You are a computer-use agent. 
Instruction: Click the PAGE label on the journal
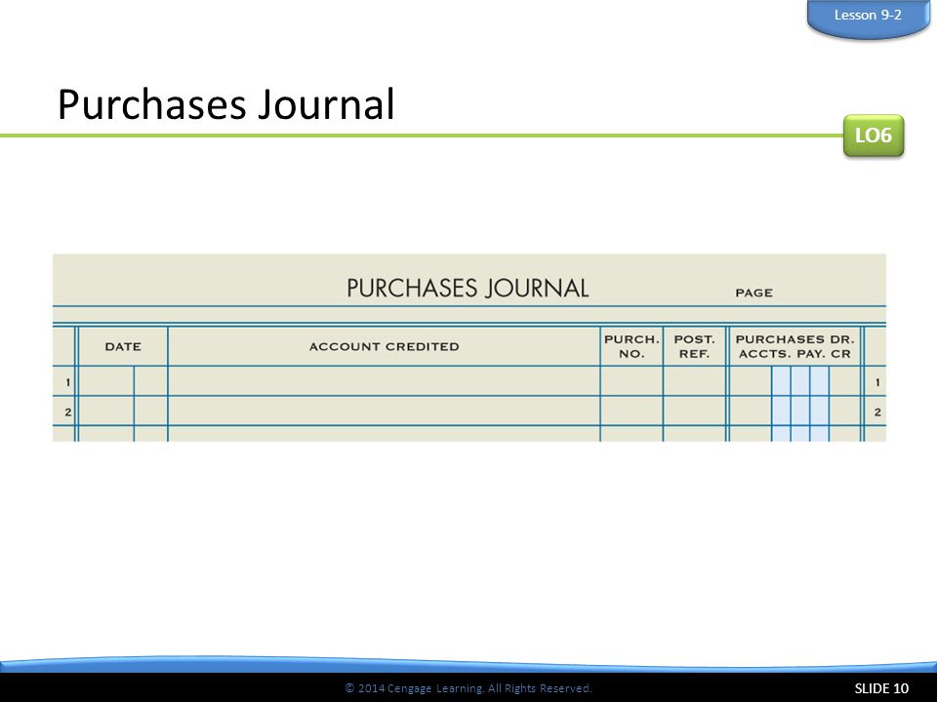point(754,292)
